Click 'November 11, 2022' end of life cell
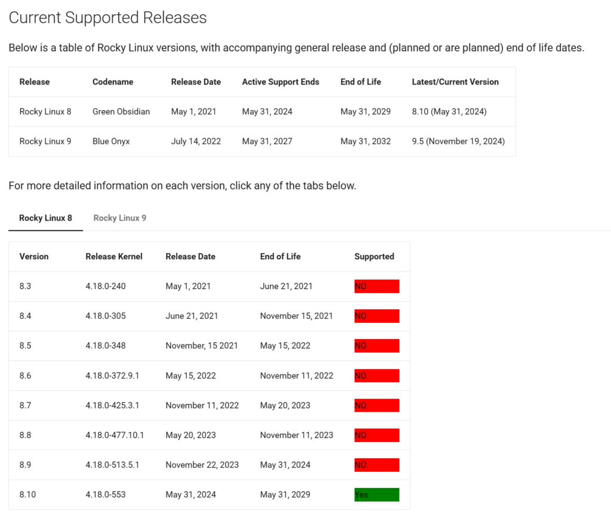Screen dimensions: 611x525 (297, 375)
